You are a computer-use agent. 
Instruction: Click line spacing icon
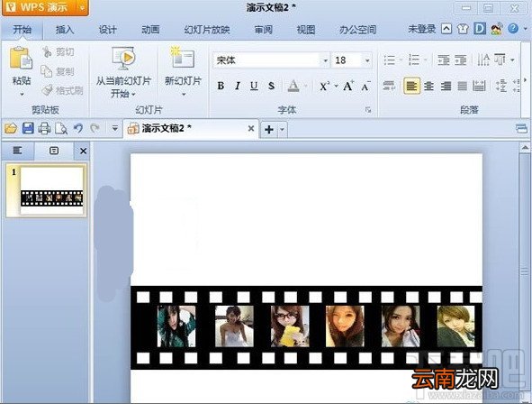[x=501, y=86]
